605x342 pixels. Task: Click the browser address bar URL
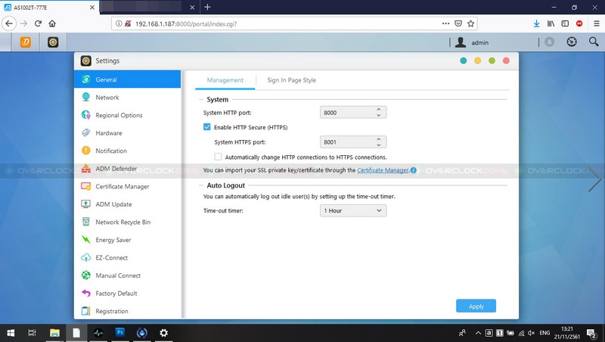pyautogui.click(x=186, y=24)
